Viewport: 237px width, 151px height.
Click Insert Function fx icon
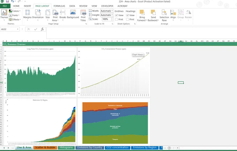tap(42, 29)
